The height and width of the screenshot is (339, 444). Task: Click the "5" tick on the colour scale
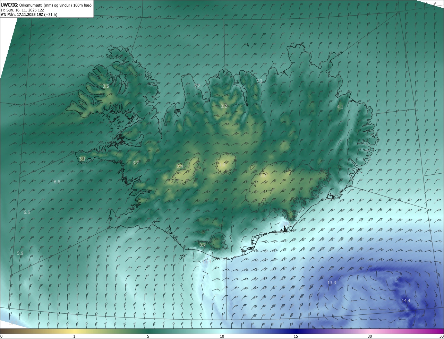(148, 336)
